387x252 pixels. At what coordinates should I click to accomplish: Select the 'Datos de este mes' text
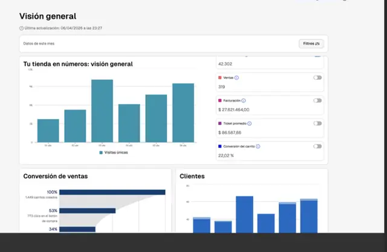pyautogui.click(x=39, y=44)
